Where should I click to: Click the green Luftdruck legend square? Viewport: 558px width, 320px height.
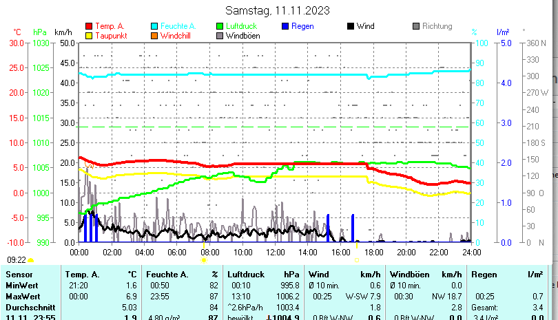click(x=220, y=26)
